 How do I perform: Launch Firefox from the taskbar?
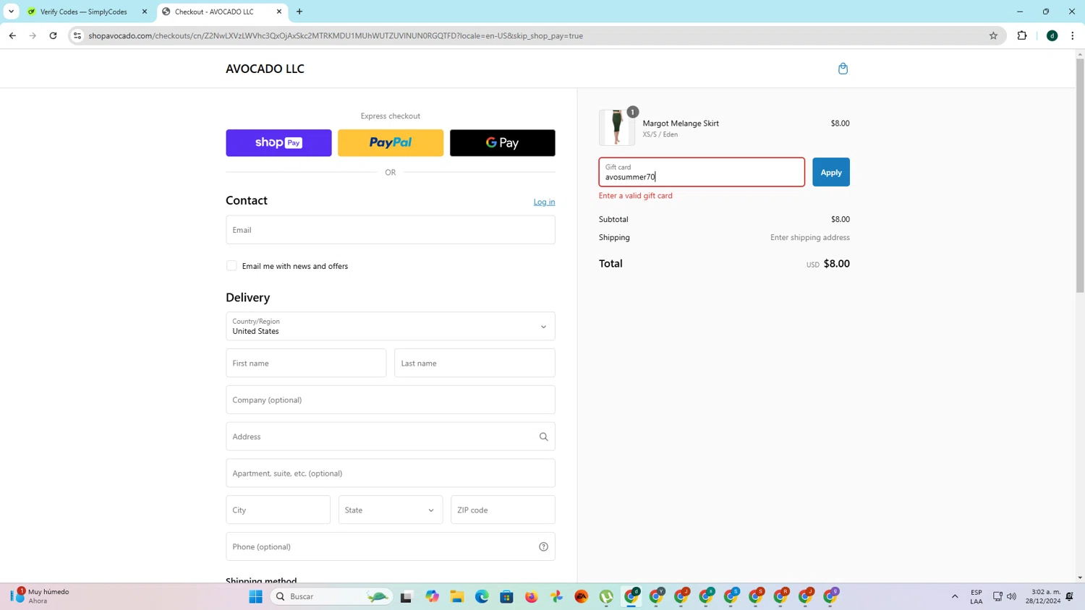point(532,596)
